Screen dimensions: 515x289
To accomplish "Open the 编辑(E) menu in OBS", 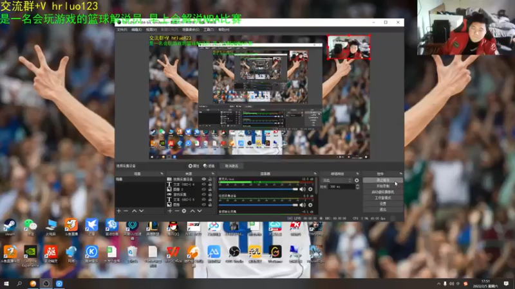I will pos(136,30).
